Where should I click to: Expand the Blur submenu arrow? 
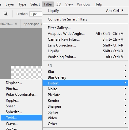coord(125,71)
